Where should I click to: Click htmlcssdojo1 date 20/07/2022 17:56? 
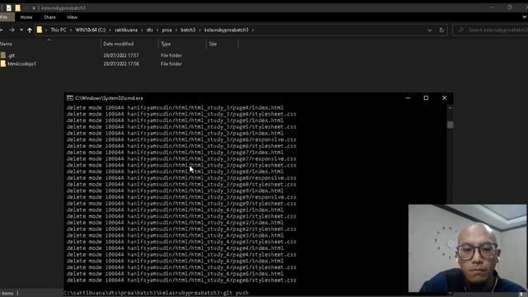[x=121, y=64]
